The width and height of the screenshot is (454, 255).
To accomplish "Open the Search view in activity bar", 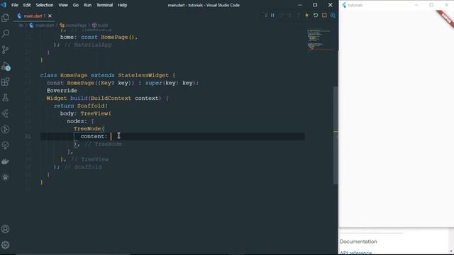I will [x=5, y=33].
